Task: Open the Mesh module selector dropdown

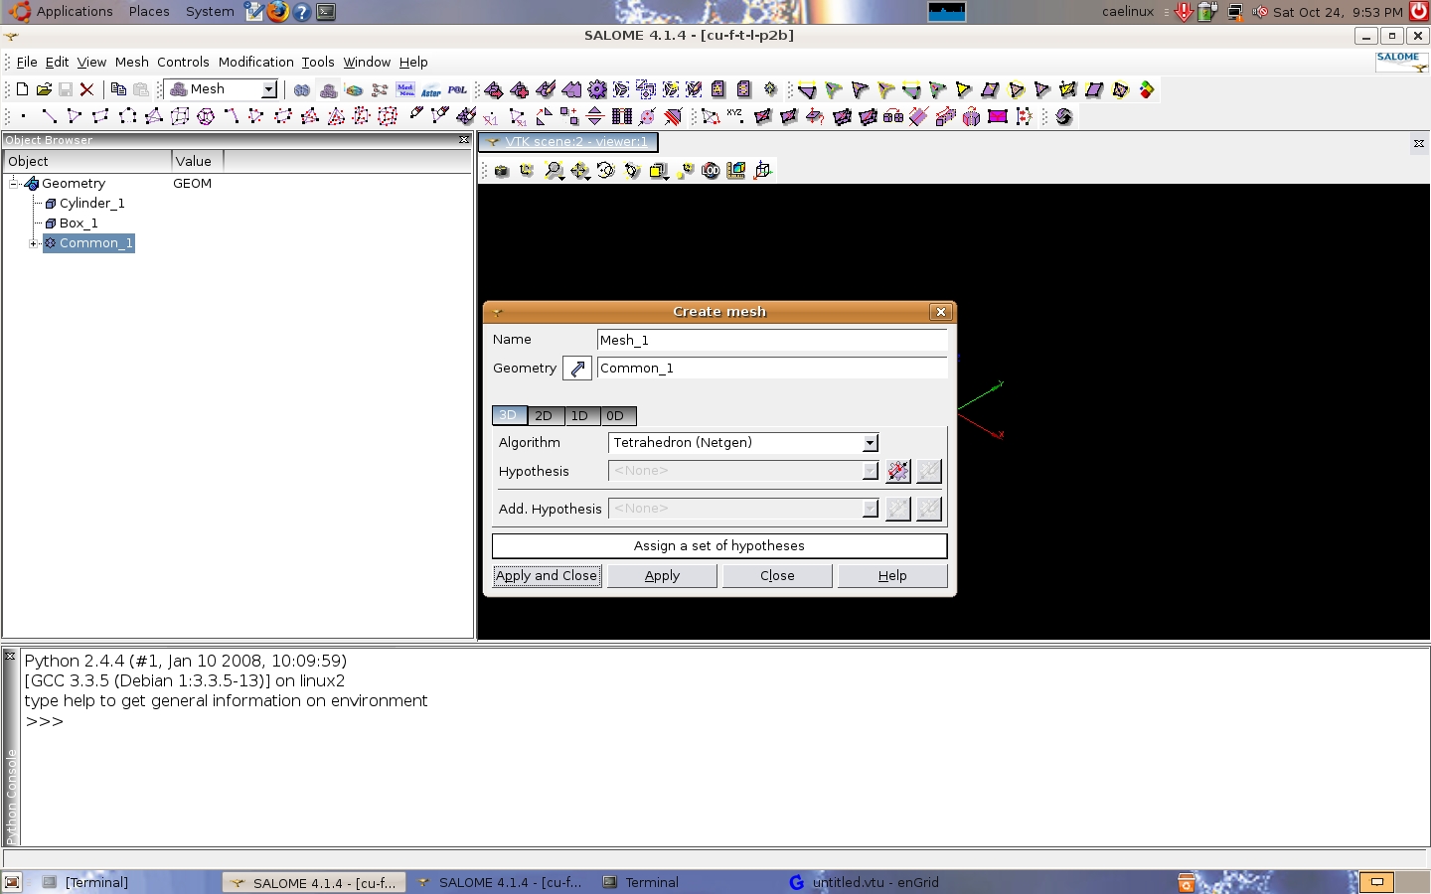Action: 268,89
